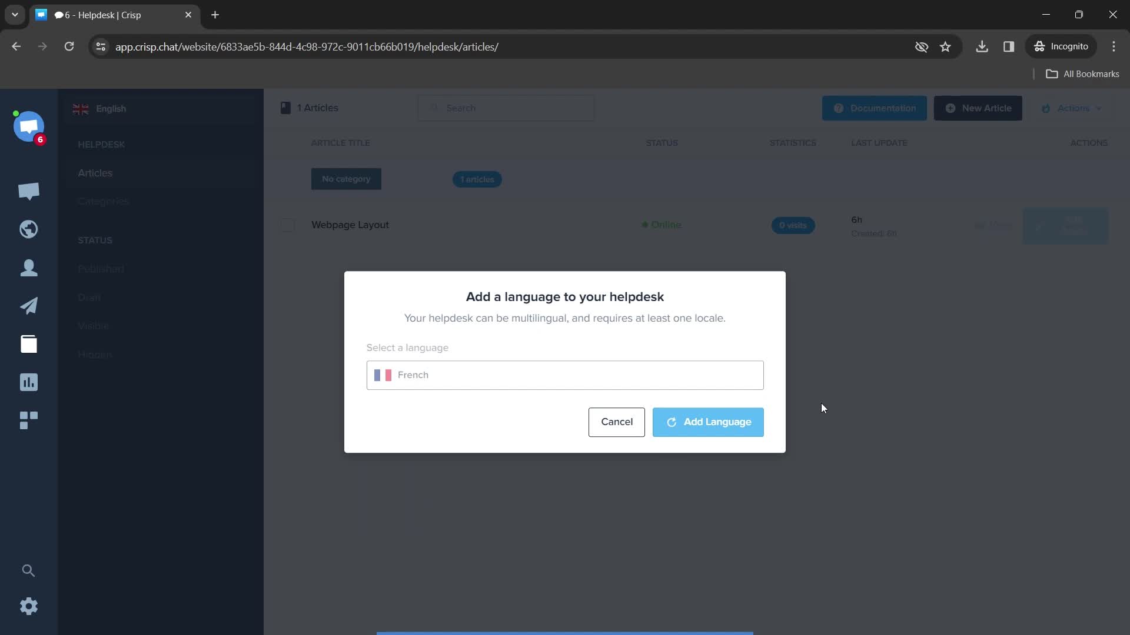Toggle the Hidden status filter
Screen dimensions: 1130x635
point(95,355)
